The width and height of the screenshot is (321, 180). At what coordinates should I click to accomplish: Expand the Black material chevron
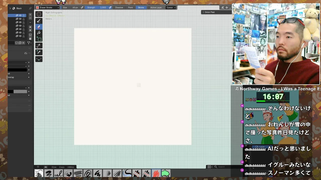coord(10,8)
